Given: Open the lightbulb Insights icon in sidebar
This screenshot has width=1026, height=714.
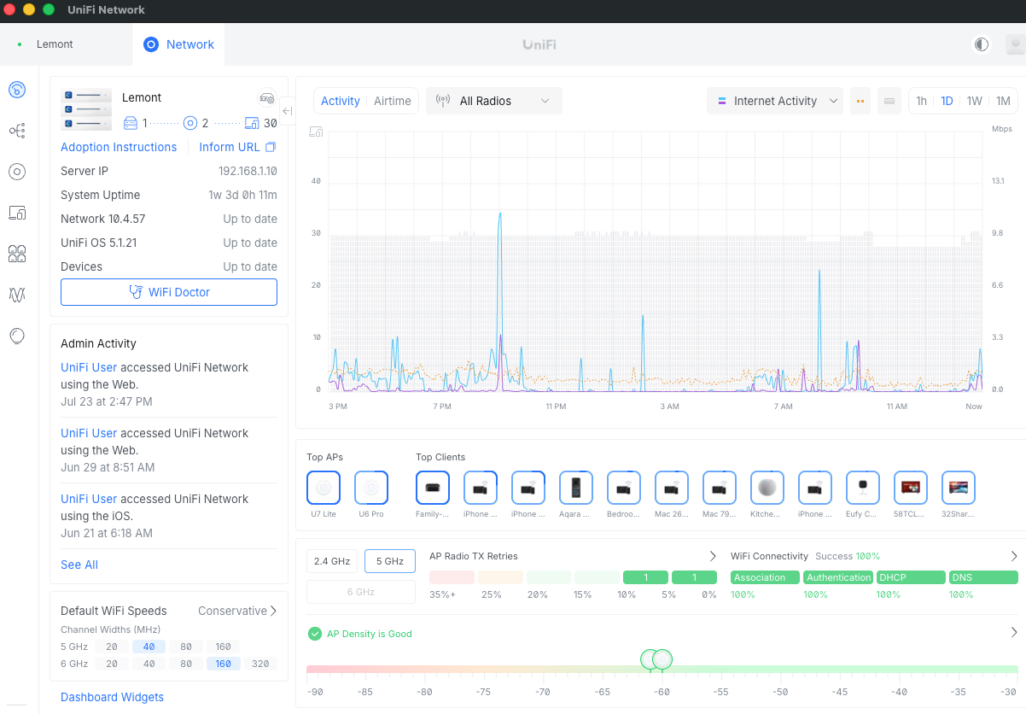Looking at the screenshot, I should click(x=17, y=336).
